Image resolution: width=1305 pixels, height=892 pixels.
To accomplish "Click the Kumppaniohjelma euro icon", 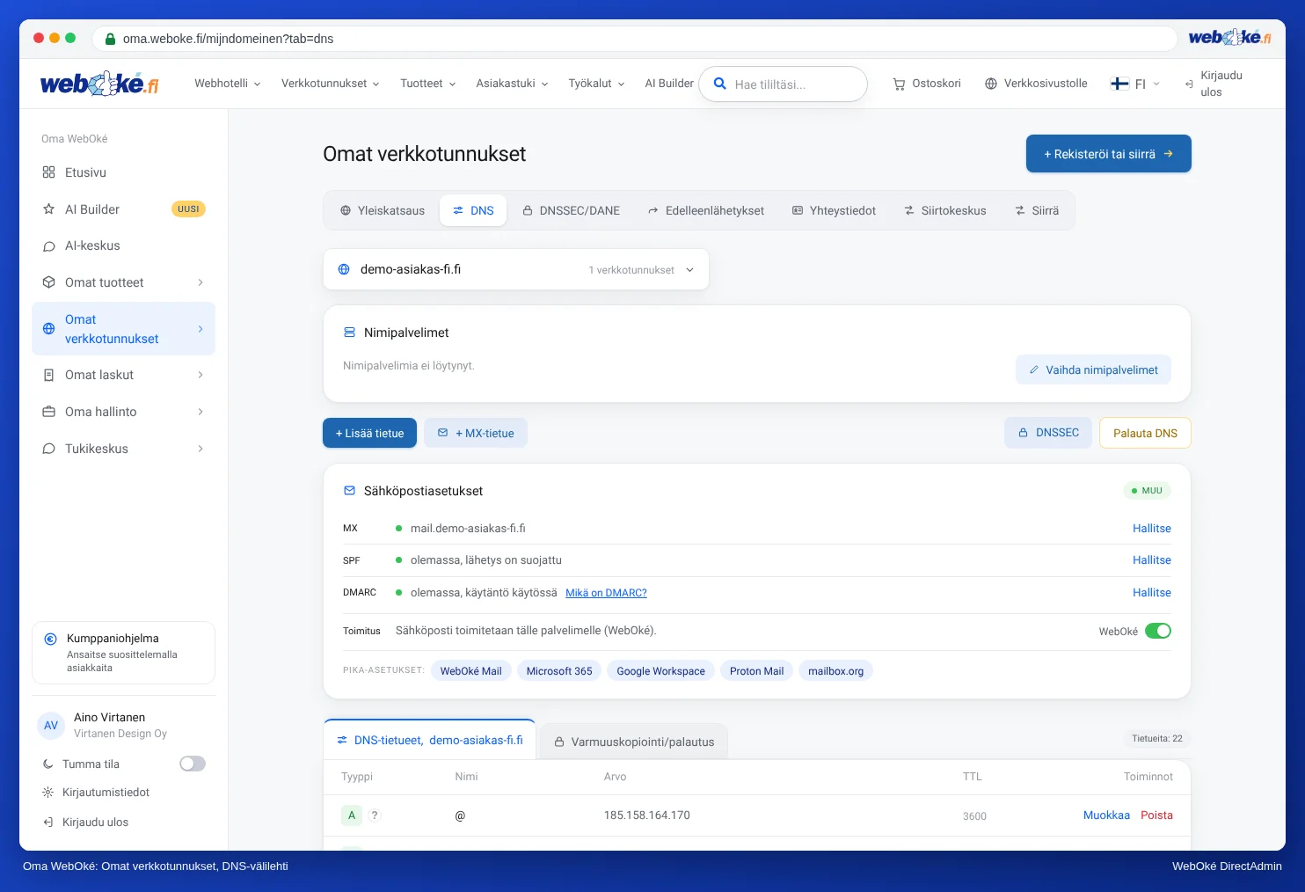I will (50, 640).
